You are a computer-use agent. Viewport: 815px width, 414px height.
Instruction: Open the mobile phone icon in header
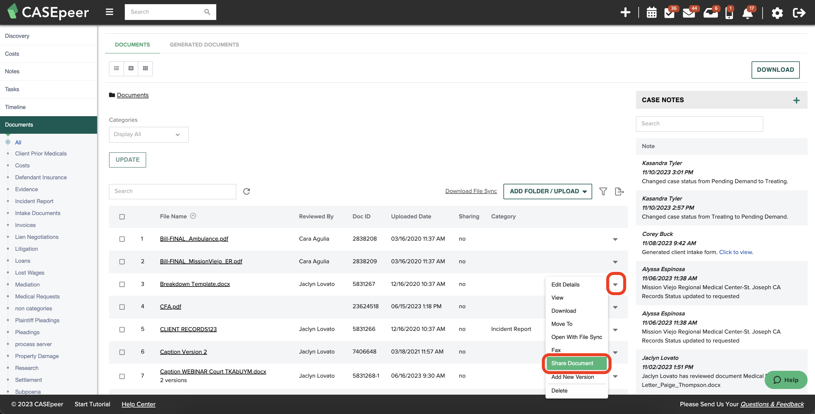pyautogui.click(x=729, y=13)
